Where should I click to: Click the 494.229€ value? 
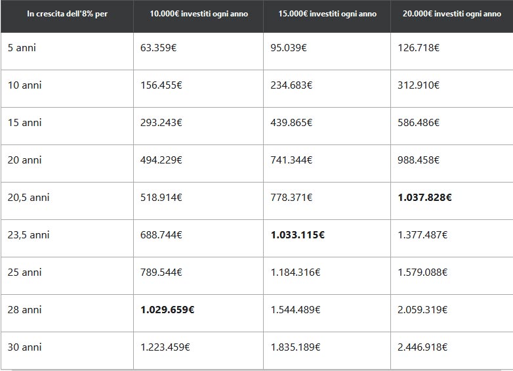tap(161, 160)
